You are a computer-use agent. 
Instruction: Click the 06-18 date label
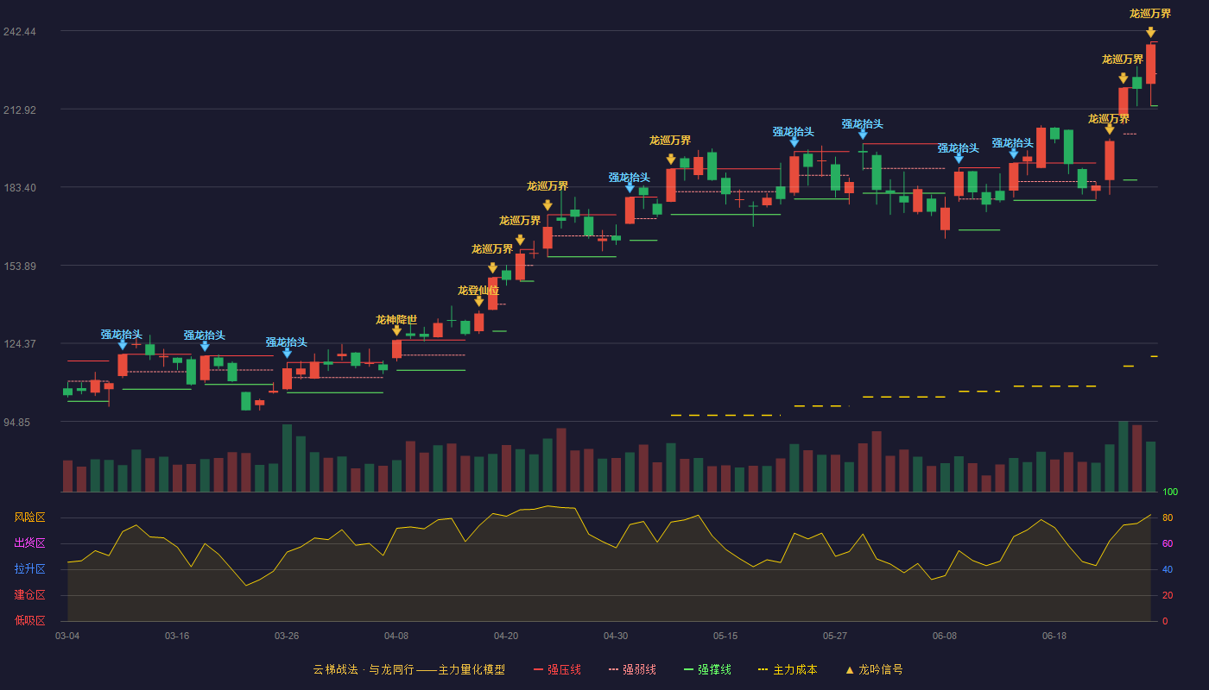click(x=1054, y=636)
